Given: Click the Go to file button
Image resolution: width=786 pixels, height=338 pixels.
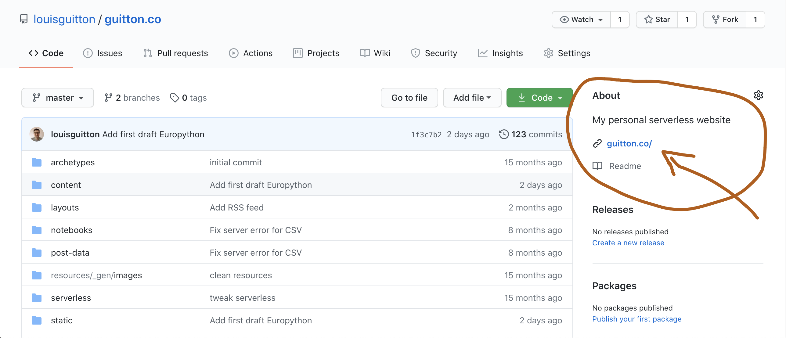Looking at the screenshot, I should pyautogui.click(x=409, y=98).
